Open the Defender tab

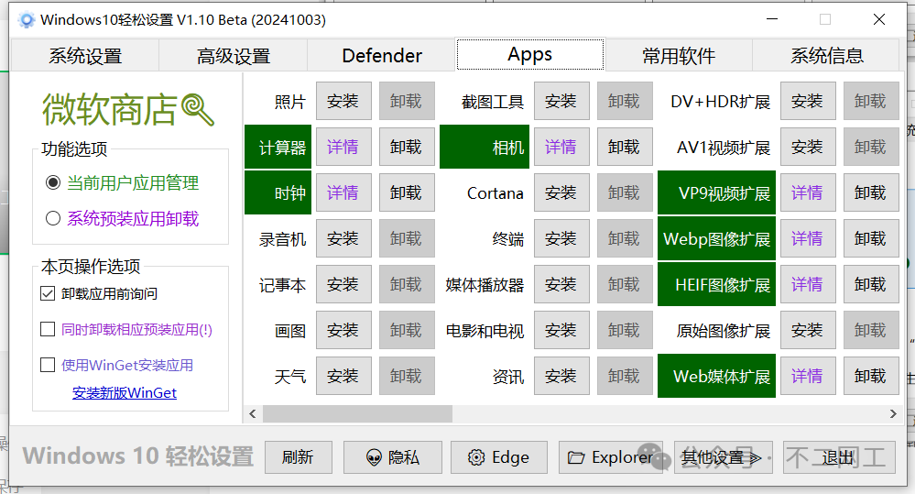pyautogui.click(x=382, y=56)
